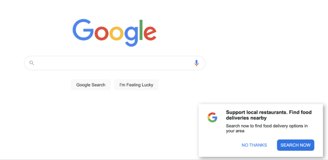Screen dimensions: 328x160
Task: Click the blue capital G of the logo
Action: click(83, 30)
